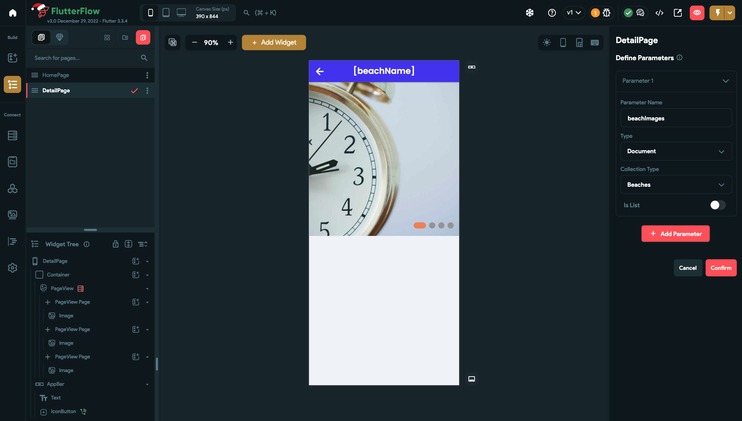Toggle the Is List switch
Screen dimensions: 742x421
717,205
